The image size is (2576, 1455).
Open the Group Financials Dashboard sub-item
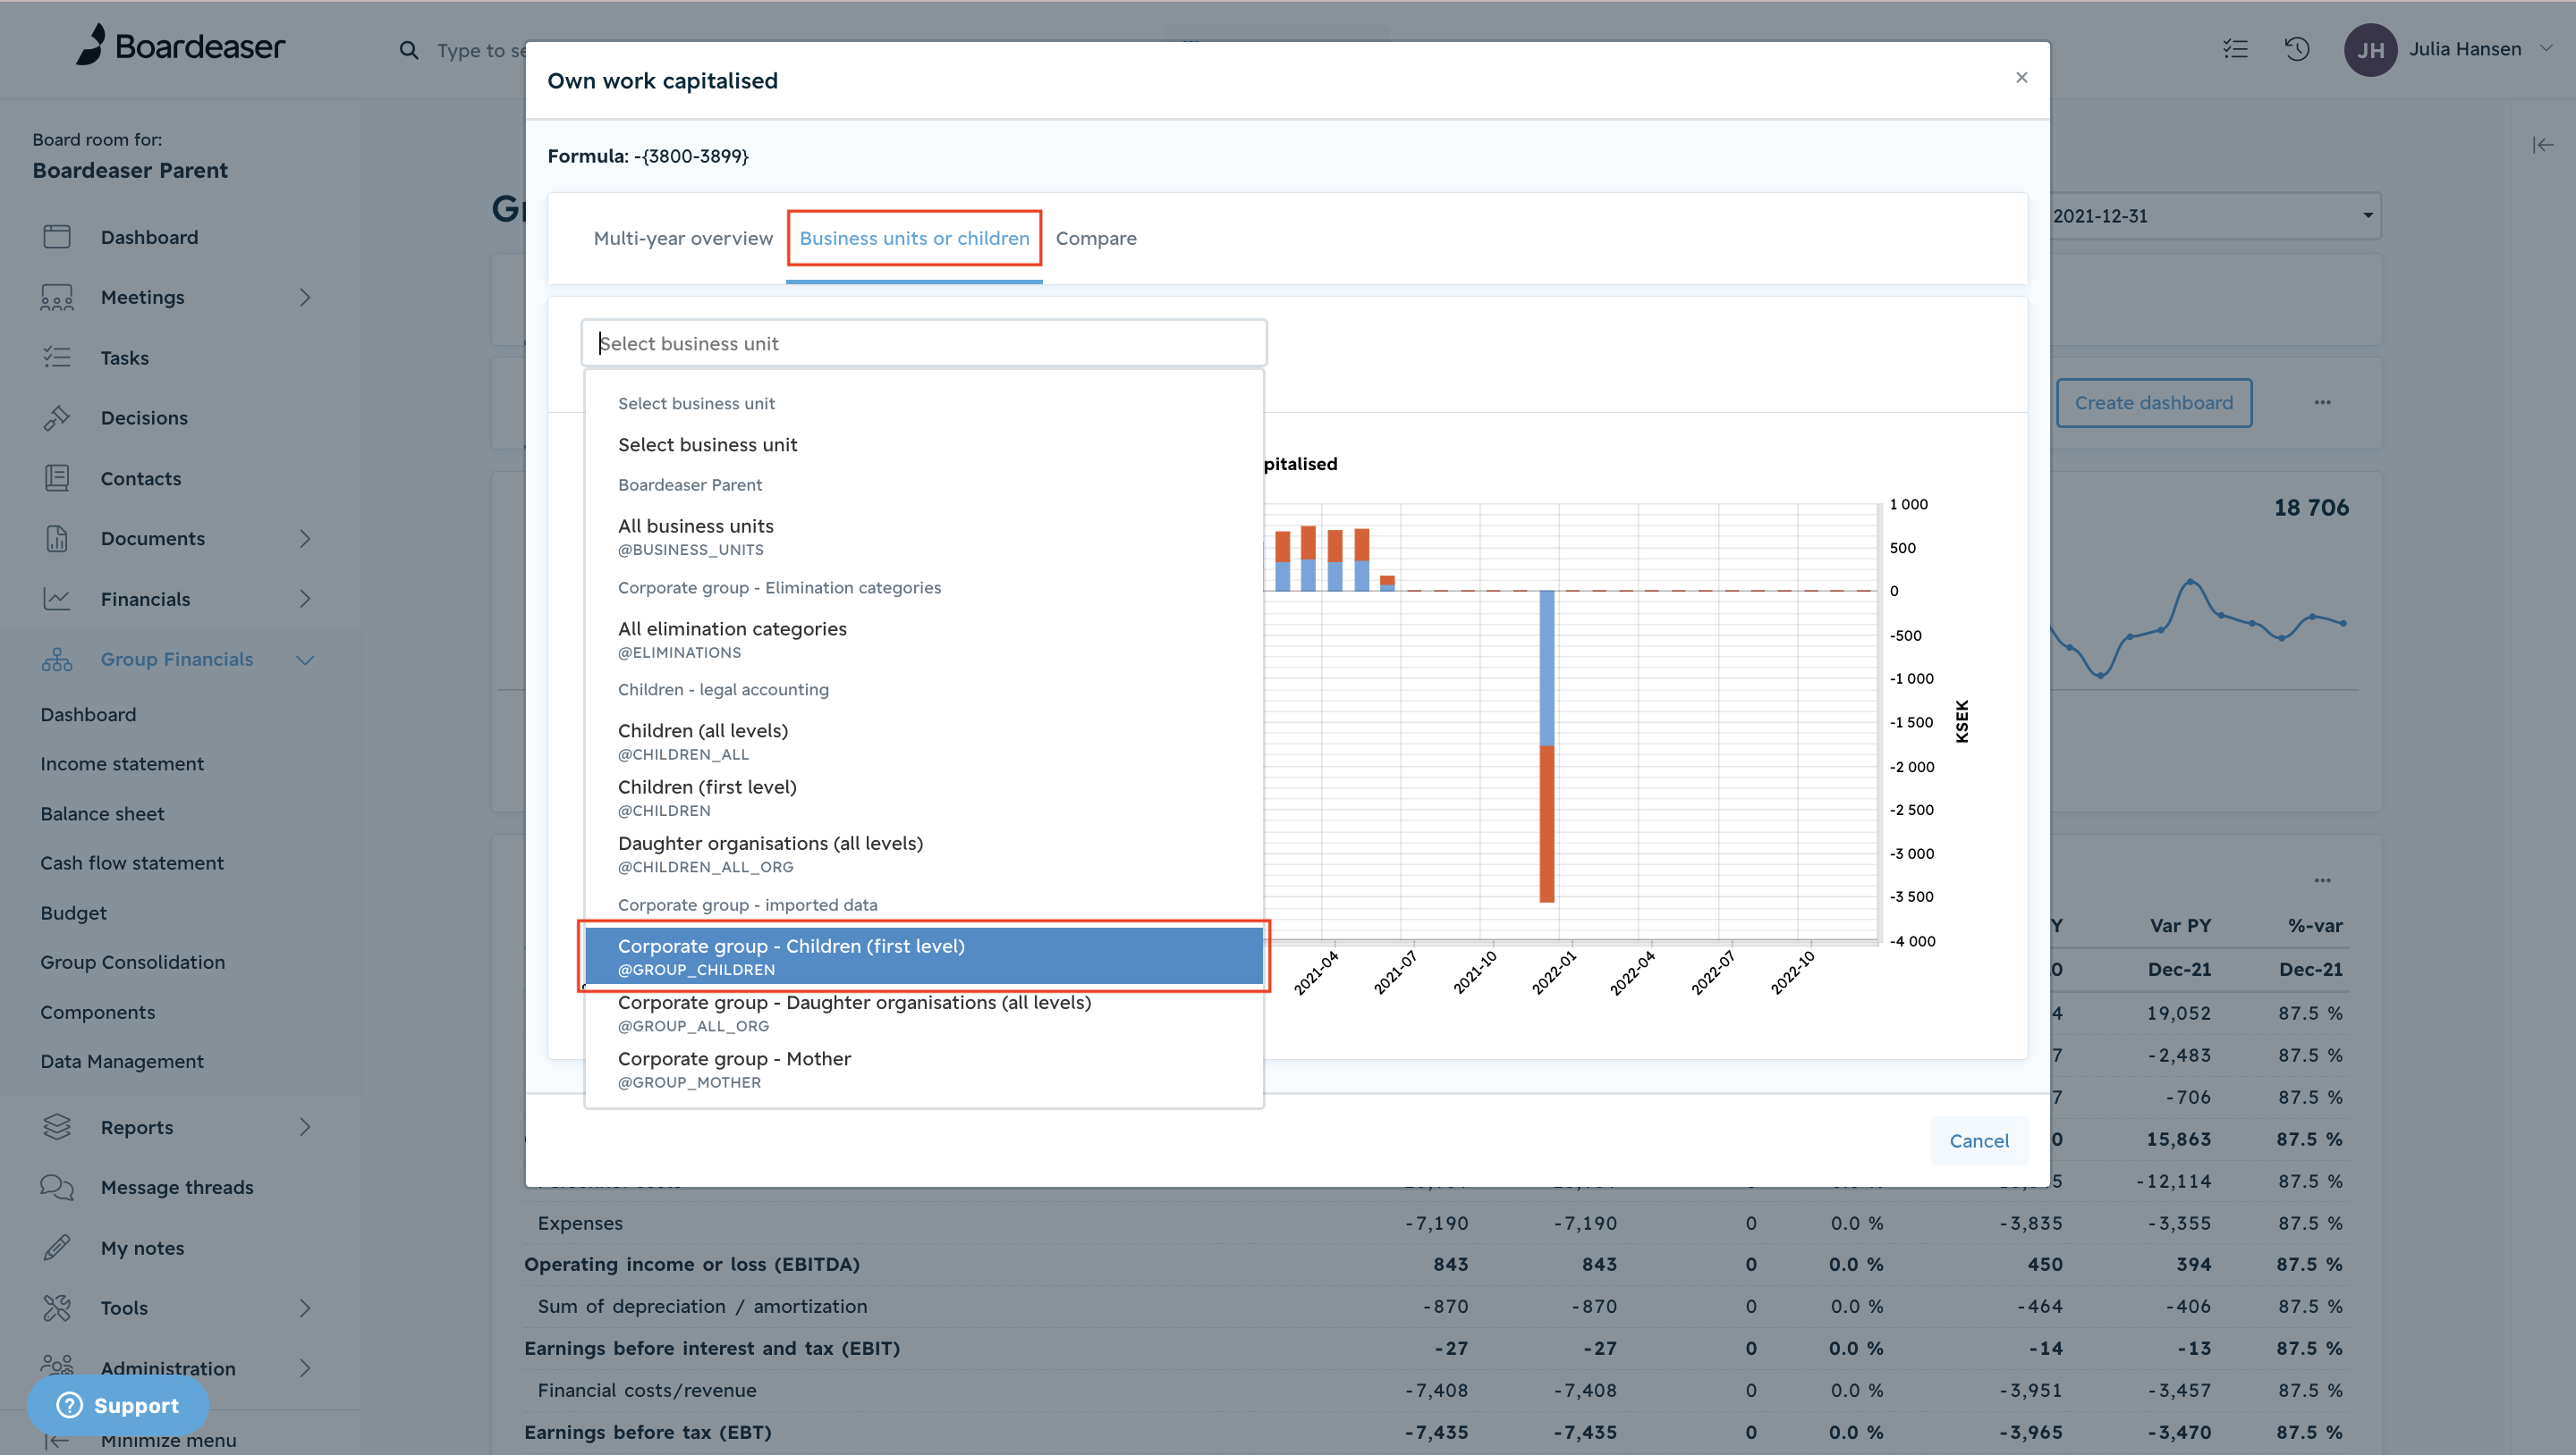88,714
